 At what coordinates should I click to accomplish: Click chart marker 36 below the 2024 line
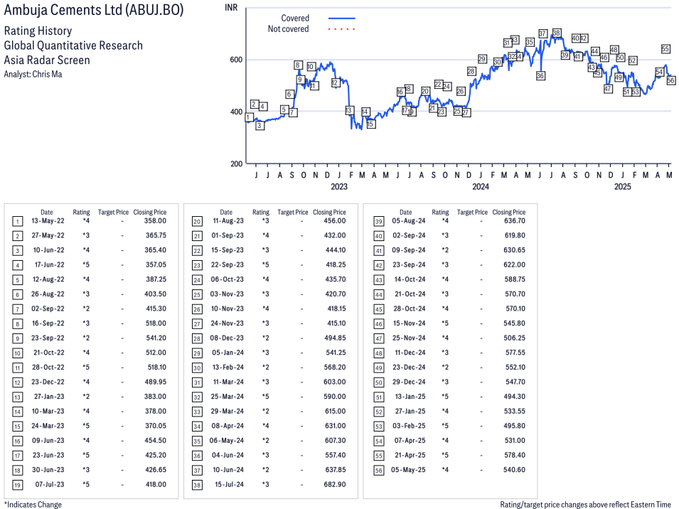pyautogui.click(x=540, y=76)
